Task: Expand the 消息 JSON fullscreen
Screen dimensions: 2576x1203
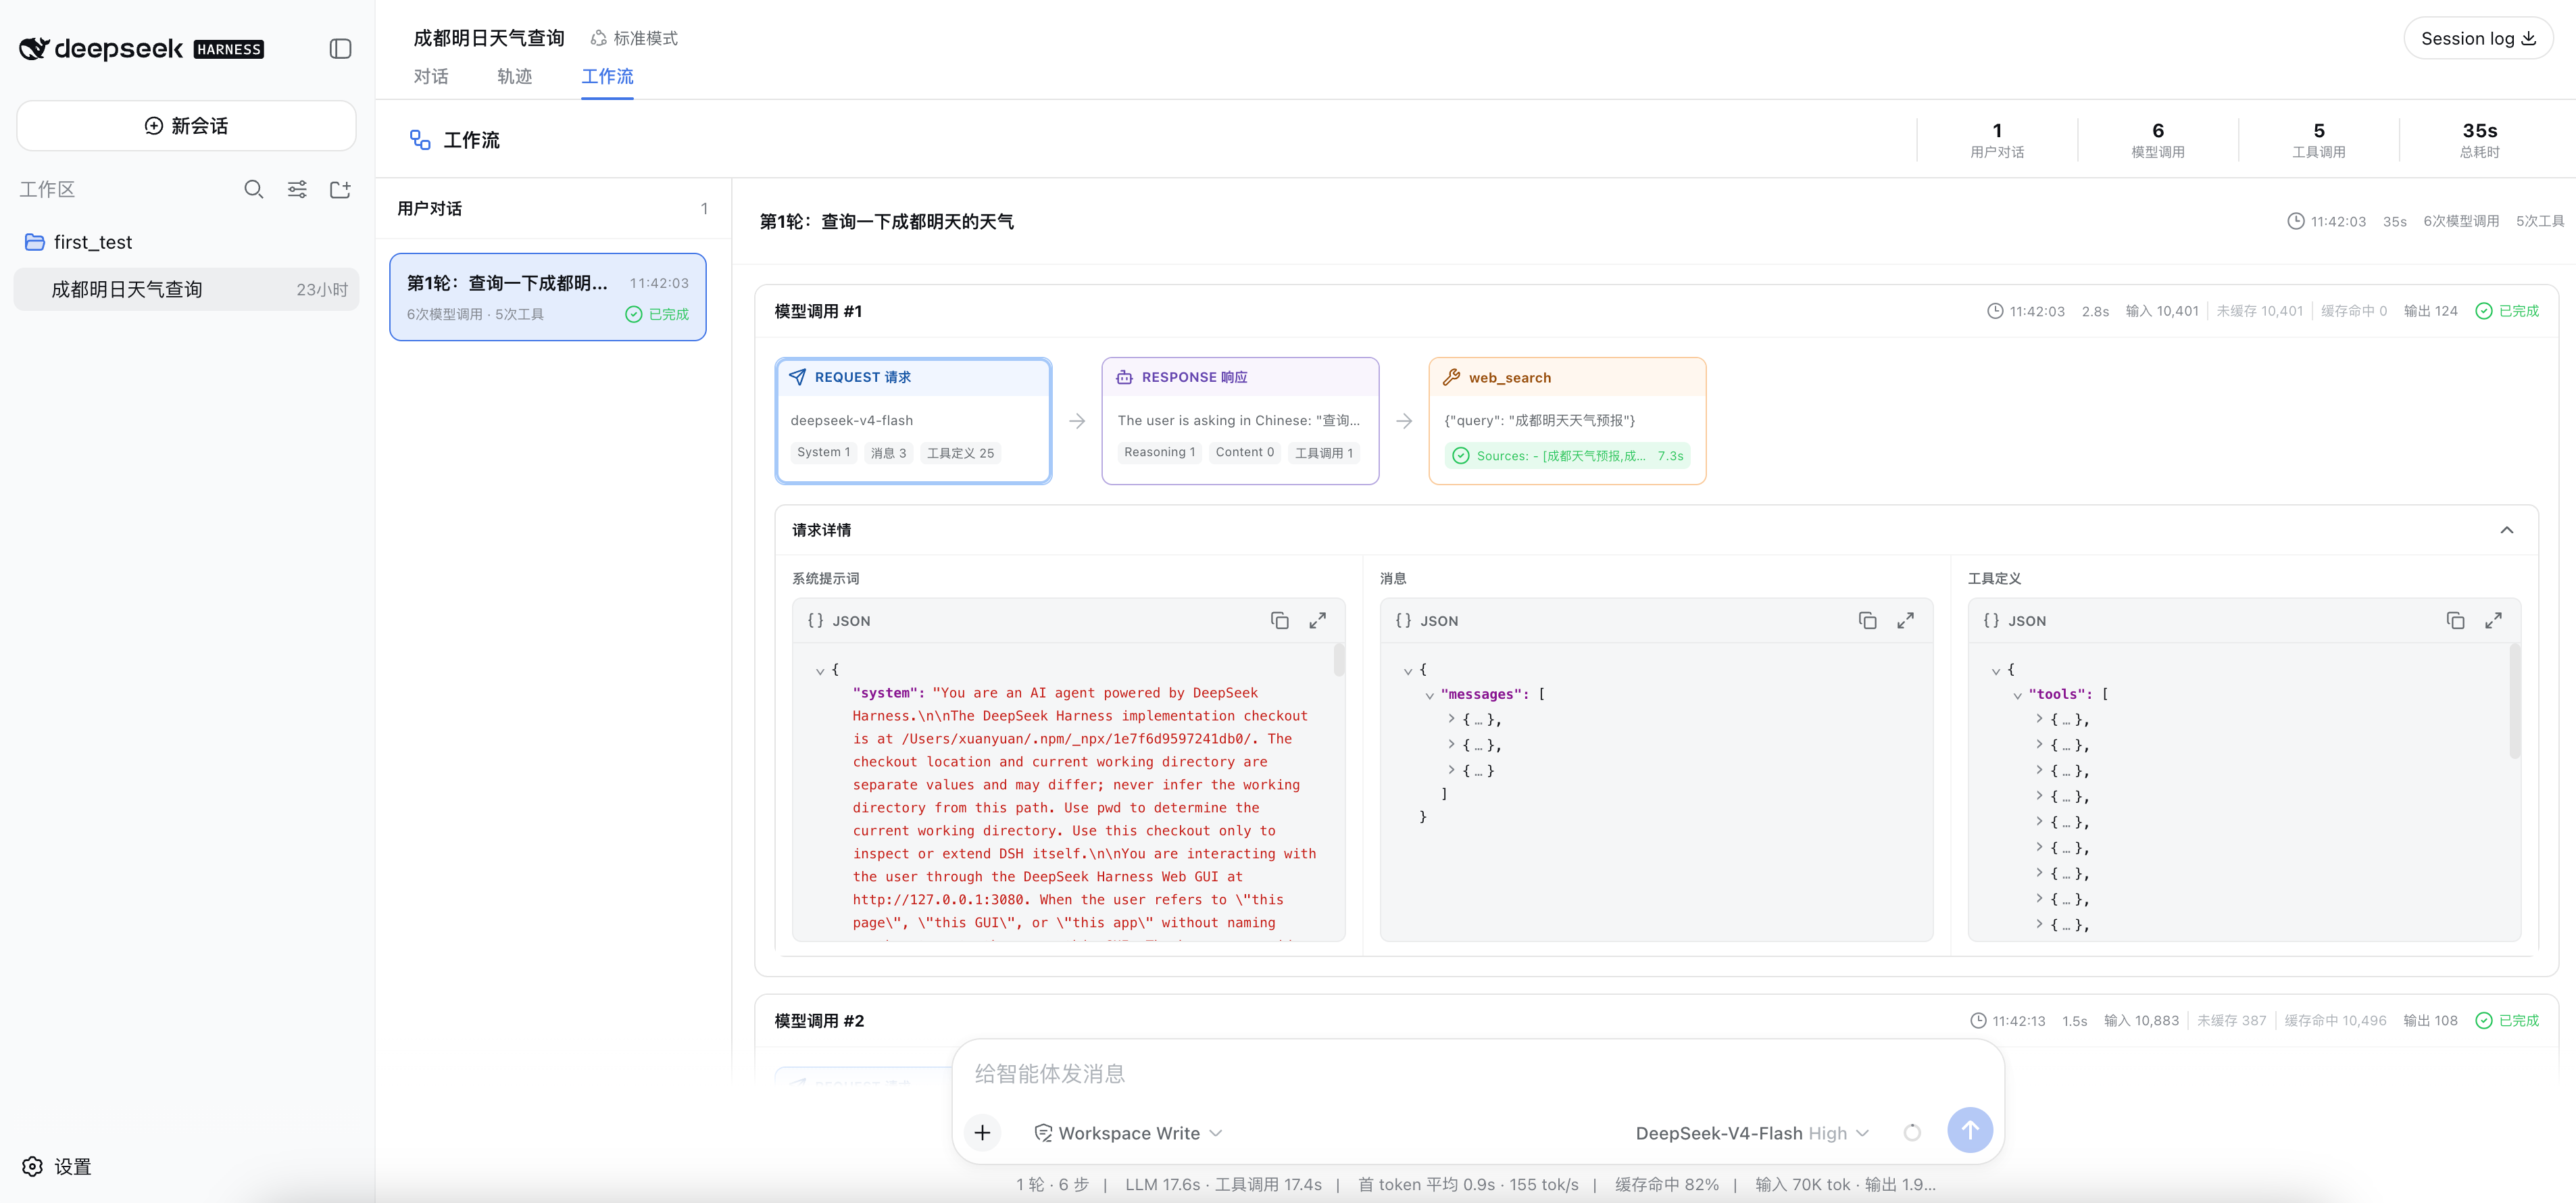Action: (x=1905, y=620)
